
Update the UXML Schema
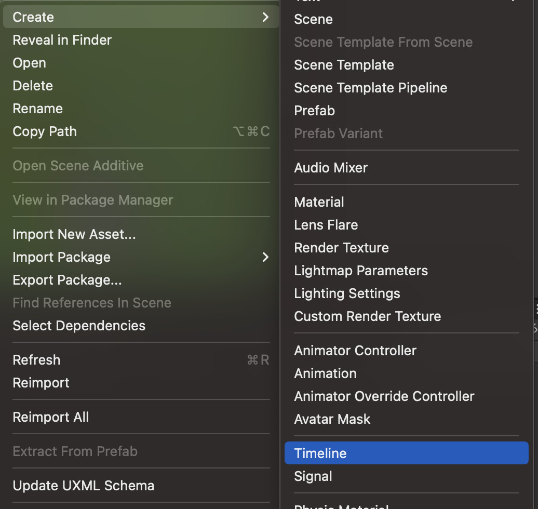[x=83, y=486]
